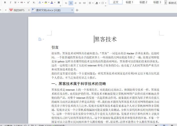Close the 素材文档.docx tab
The image size is (177, 126).
click(72, 10)
